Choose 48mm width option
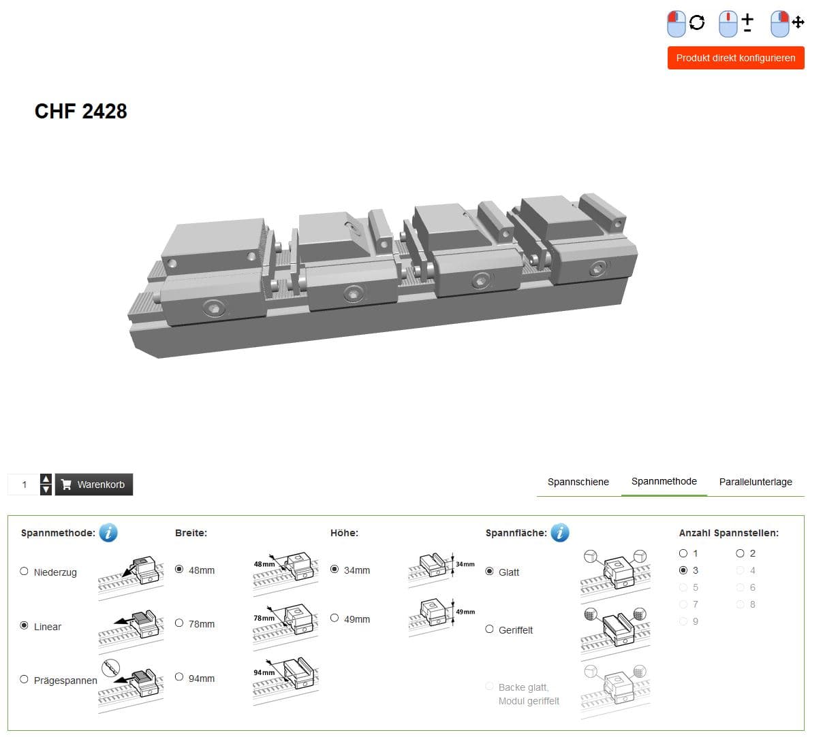This screenshot has height=737, width=823. pos(179,569)
